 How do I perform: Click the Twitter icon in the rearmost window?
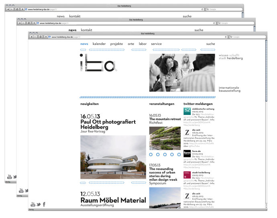click(x=15, y=177)
